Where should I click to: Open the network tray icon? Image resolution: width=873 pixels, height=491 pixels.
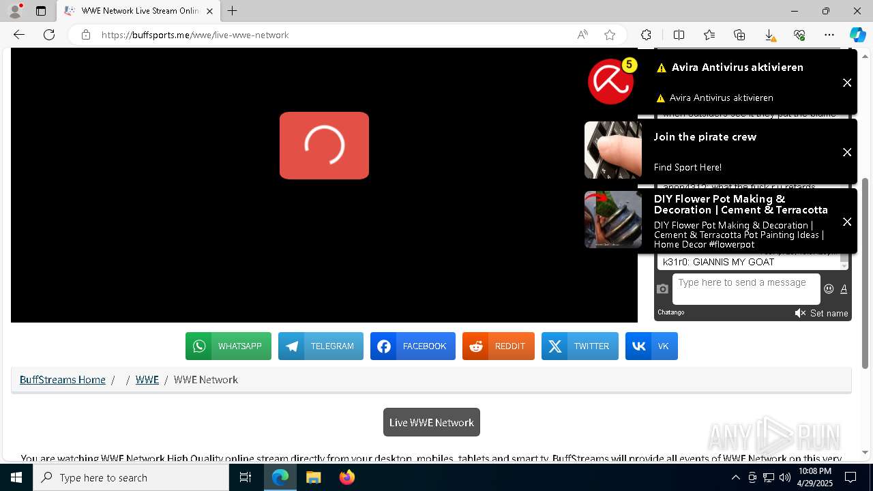pos(768,477)
